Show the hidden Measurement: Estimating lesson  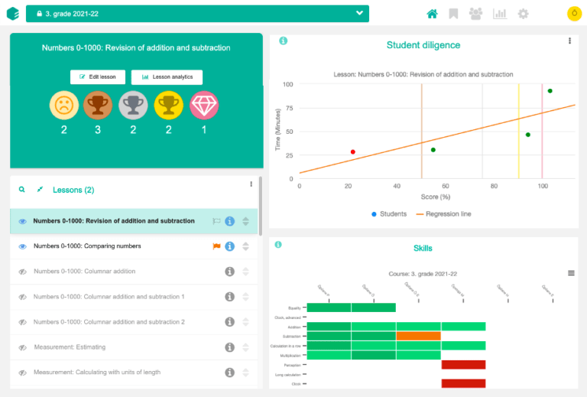(23, 347)
